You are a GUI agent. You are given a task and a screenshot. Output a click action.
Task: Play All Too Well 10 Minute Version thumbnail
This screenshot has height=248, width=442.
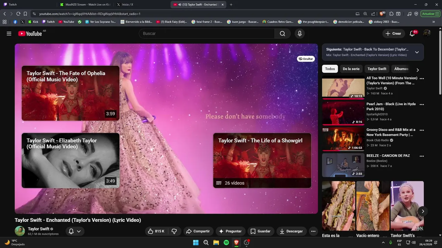[x=343, y=87]
